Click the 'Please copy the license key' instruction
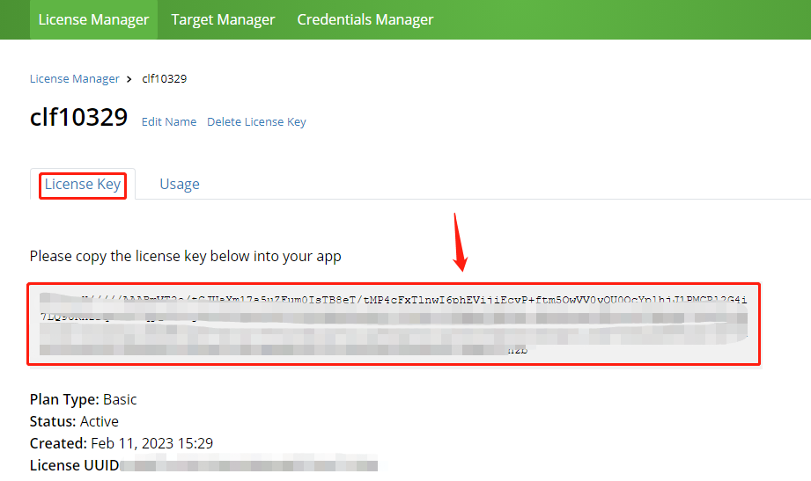Image resolution: width=811 pixels, height=481 pixels. tap(185, 257)
